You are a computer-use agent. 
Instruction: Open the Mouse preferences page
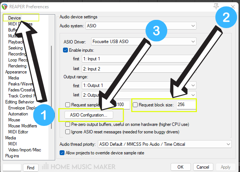[14, 120]
